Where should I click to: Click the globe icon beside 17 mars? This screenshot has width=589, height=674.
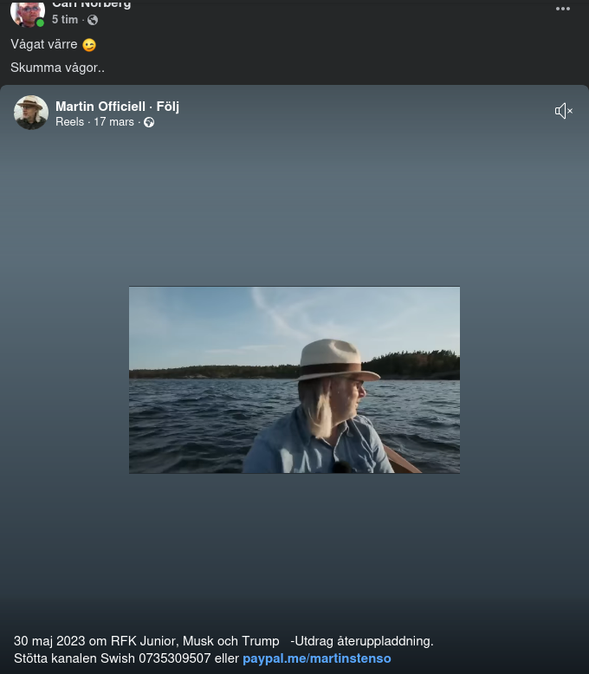coord(149,122)
